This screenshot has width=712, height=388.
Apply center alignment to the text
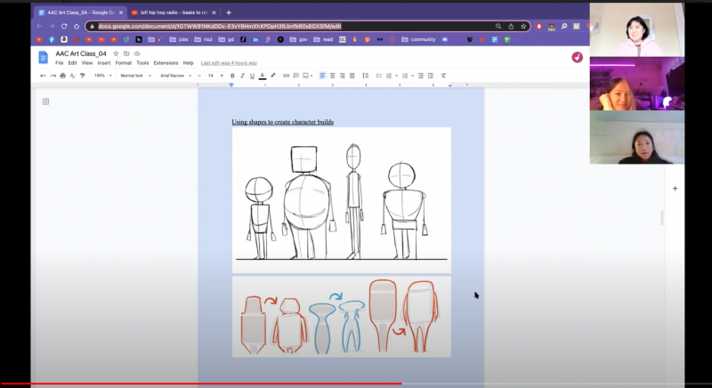click(x=332, y=76)
